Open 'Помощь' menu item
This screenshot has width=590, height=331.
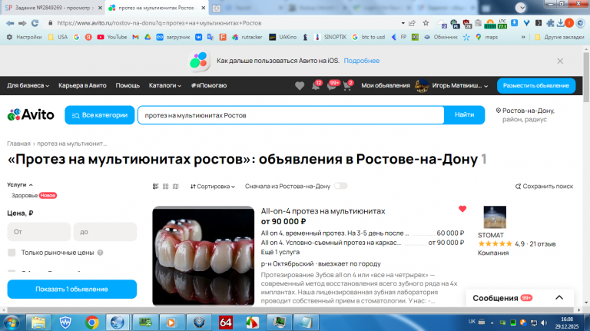coord(128,86)
